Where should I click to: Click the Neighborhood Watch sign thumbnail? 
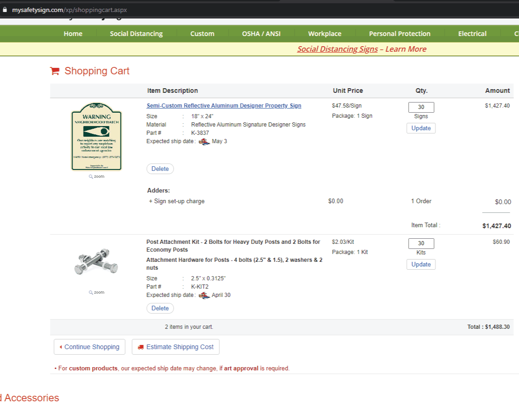point(97,137)
